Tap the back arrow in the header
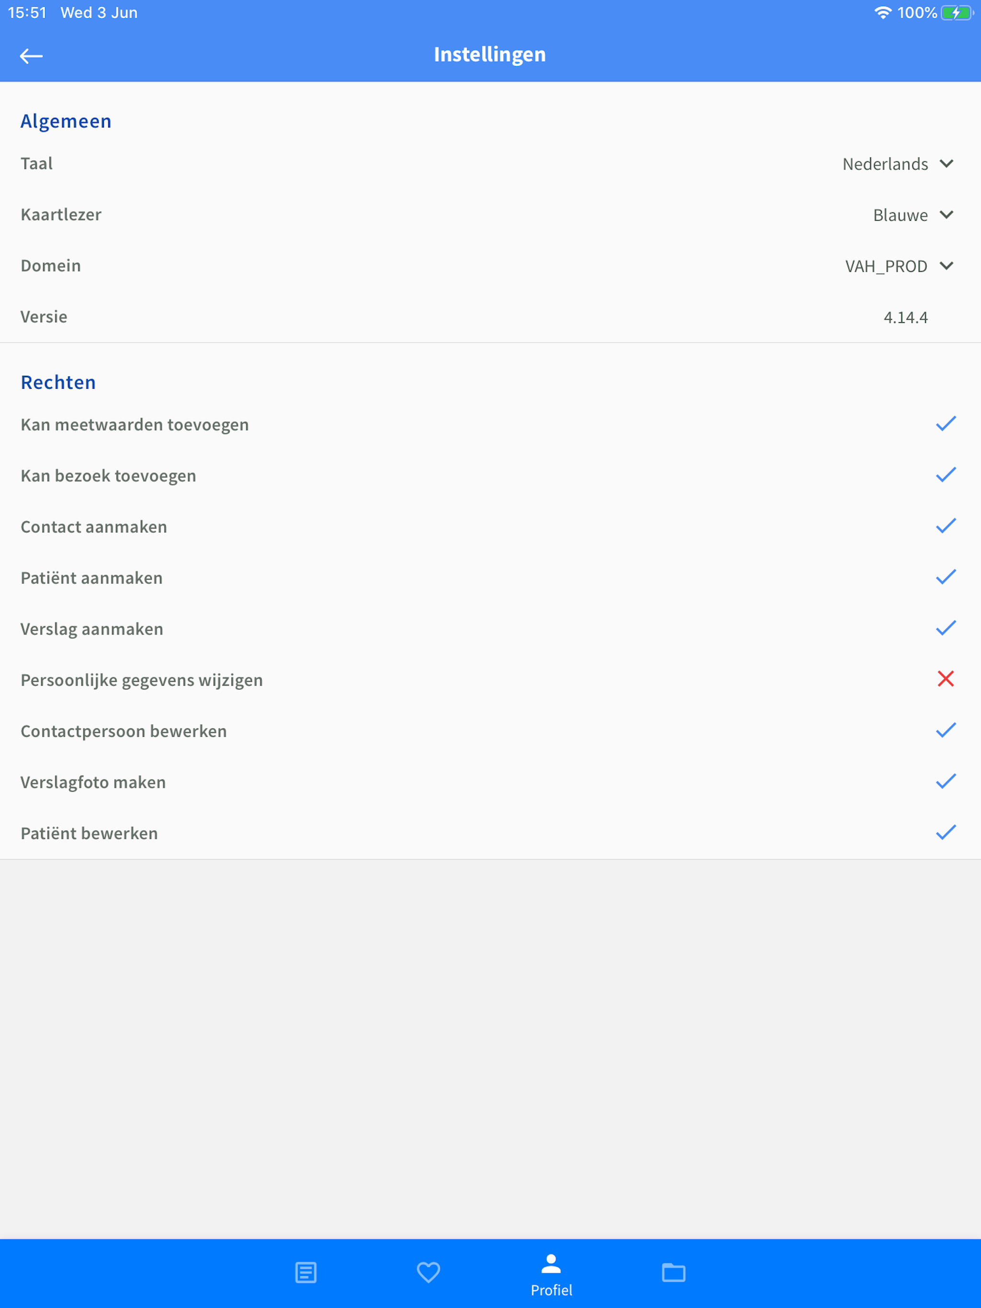The width and height of the screenshot is (981, 1308). tap(31, 56)
